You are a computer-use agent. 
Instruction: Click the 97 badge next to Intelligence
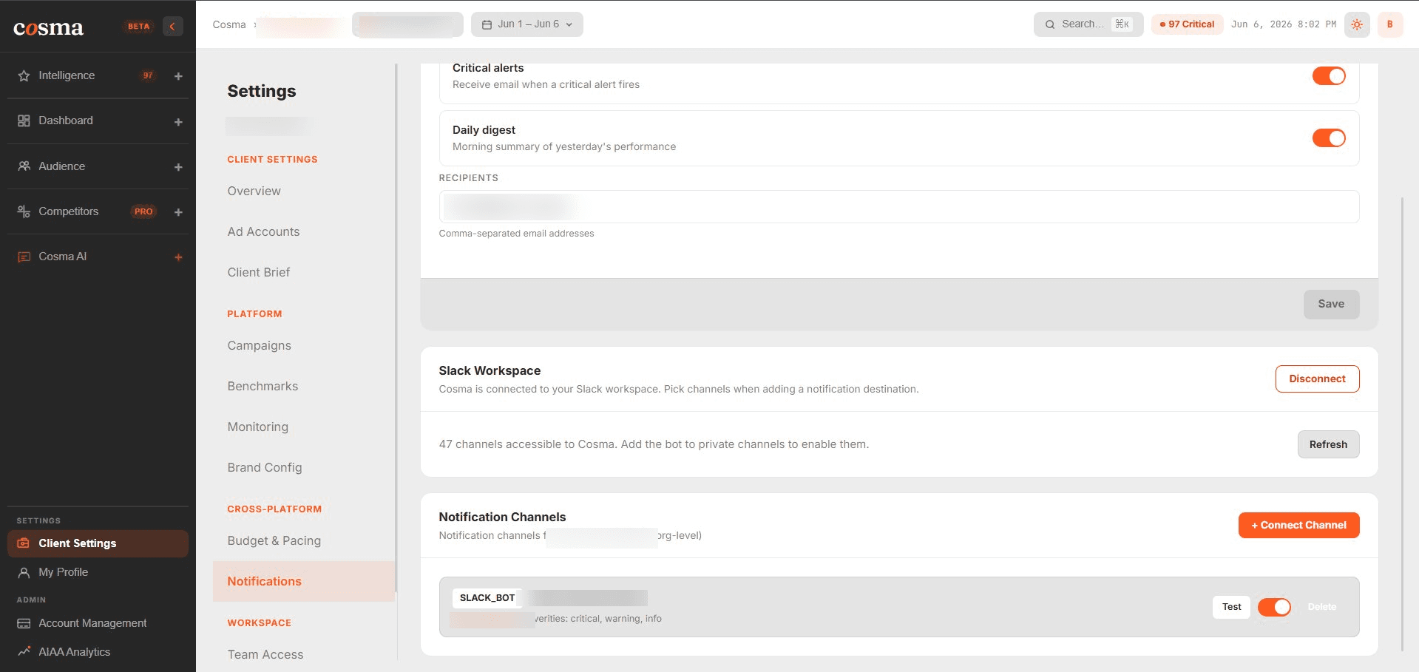tap(148, 75)
